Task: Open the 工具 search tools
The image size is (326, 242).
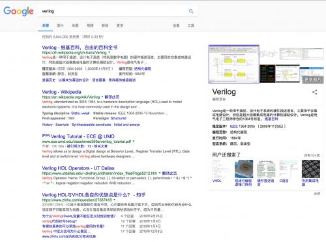Action: [x=191, y=25]
